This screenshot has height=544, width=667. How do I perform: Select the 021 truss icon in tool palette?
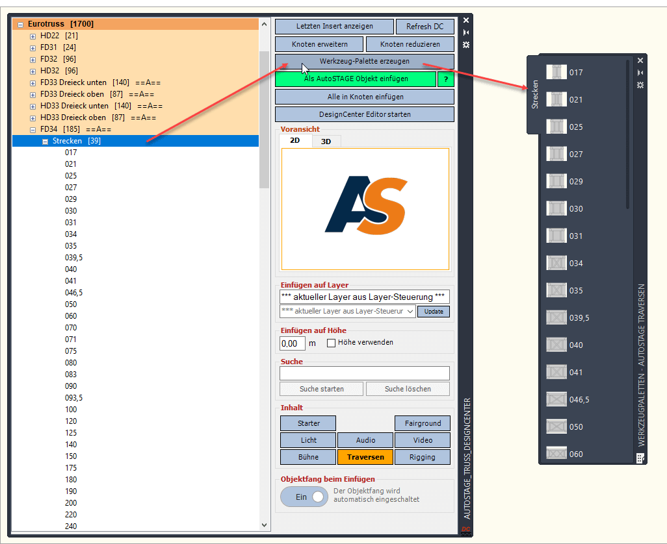pos(556,99)
